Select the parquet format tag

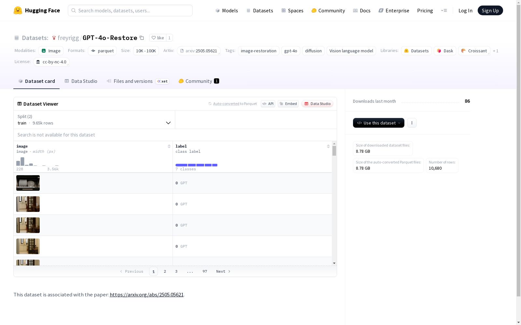pos(102,51)
